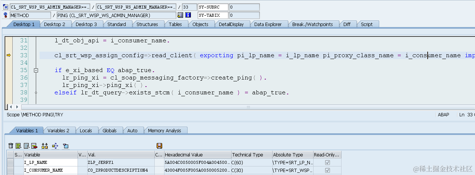Click the Technical Type column header
Image resolution: width=475 pixels, height=175 pixels.
251,155
